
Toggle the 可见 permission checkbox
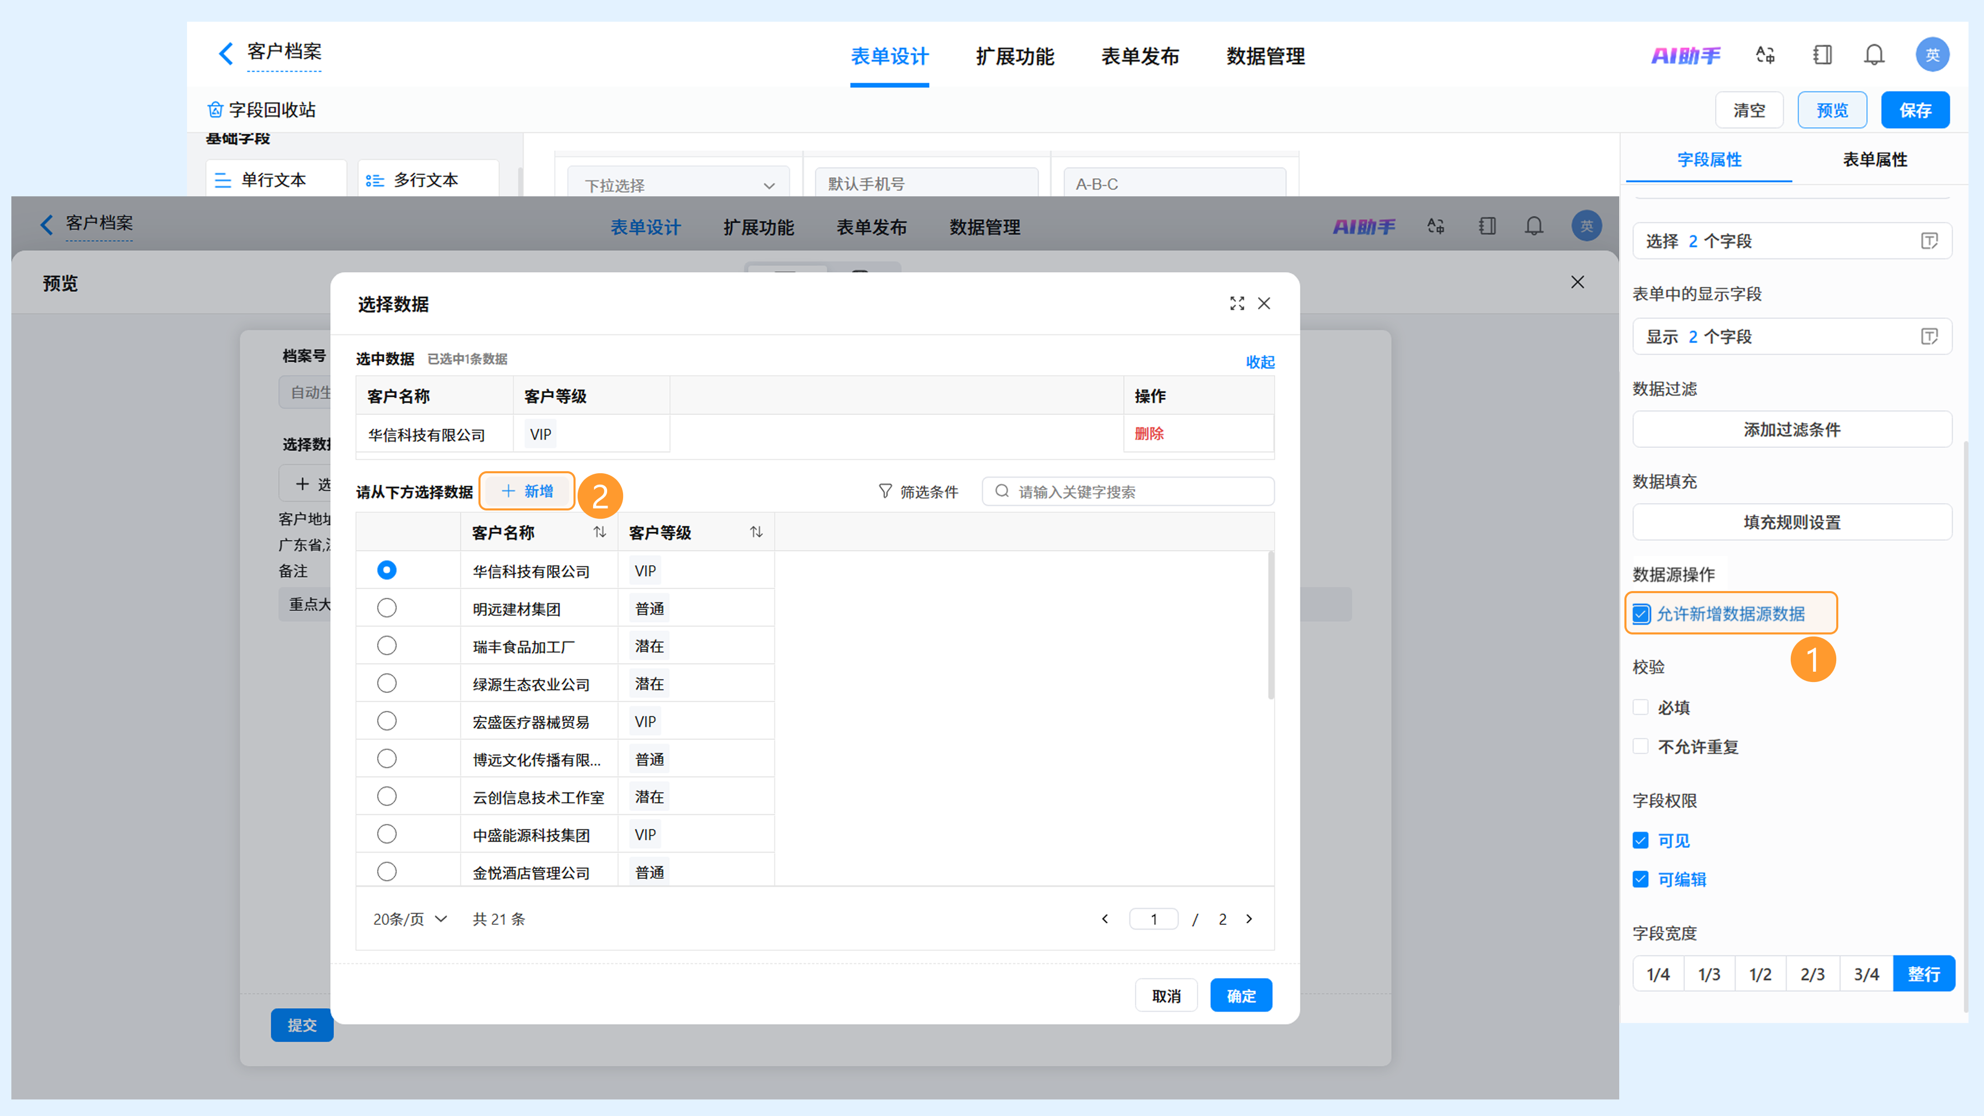tap(1640, 840)
